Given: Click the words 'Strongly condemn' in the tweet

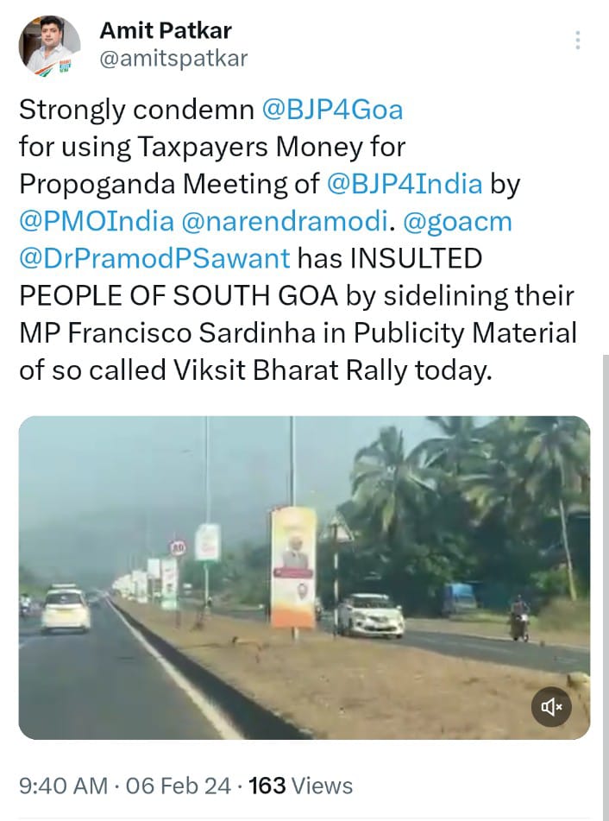Looking at the screenshot, I should point(136,110).
